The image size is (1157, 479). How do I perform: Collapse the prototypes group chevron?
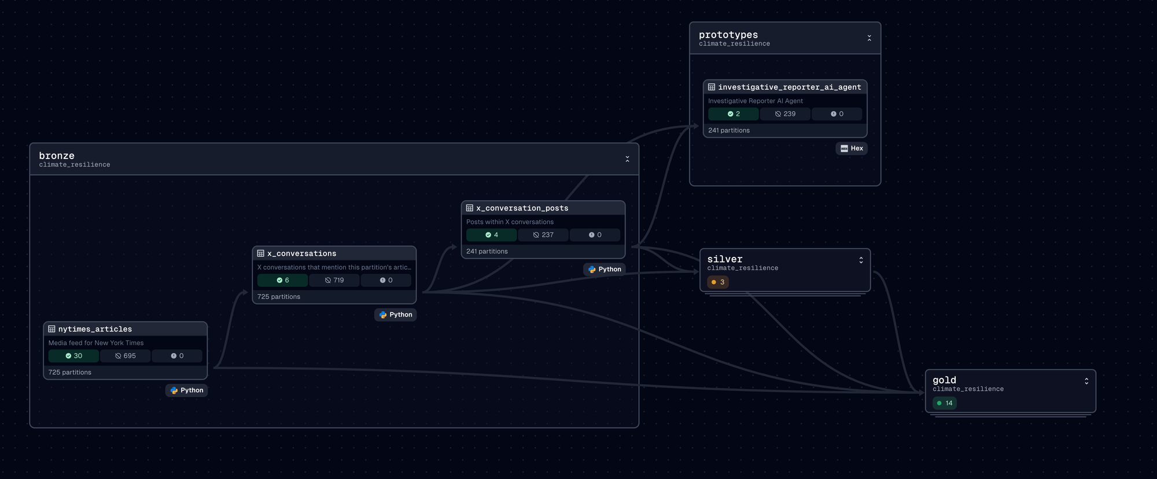869,38
